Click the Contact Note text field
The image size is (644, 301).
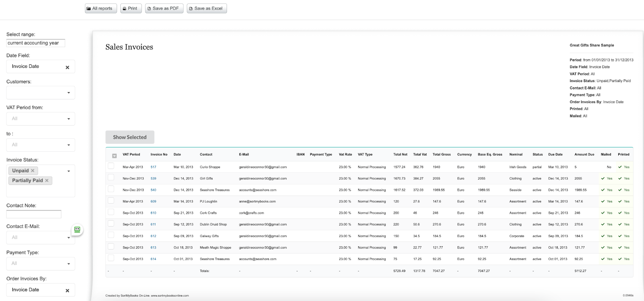tap(34, 214)
